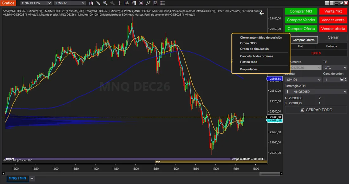The height and width of the screenshot is (184, 349).
Task: Click the ATM strategy info icon
Action: coord(287,92)
